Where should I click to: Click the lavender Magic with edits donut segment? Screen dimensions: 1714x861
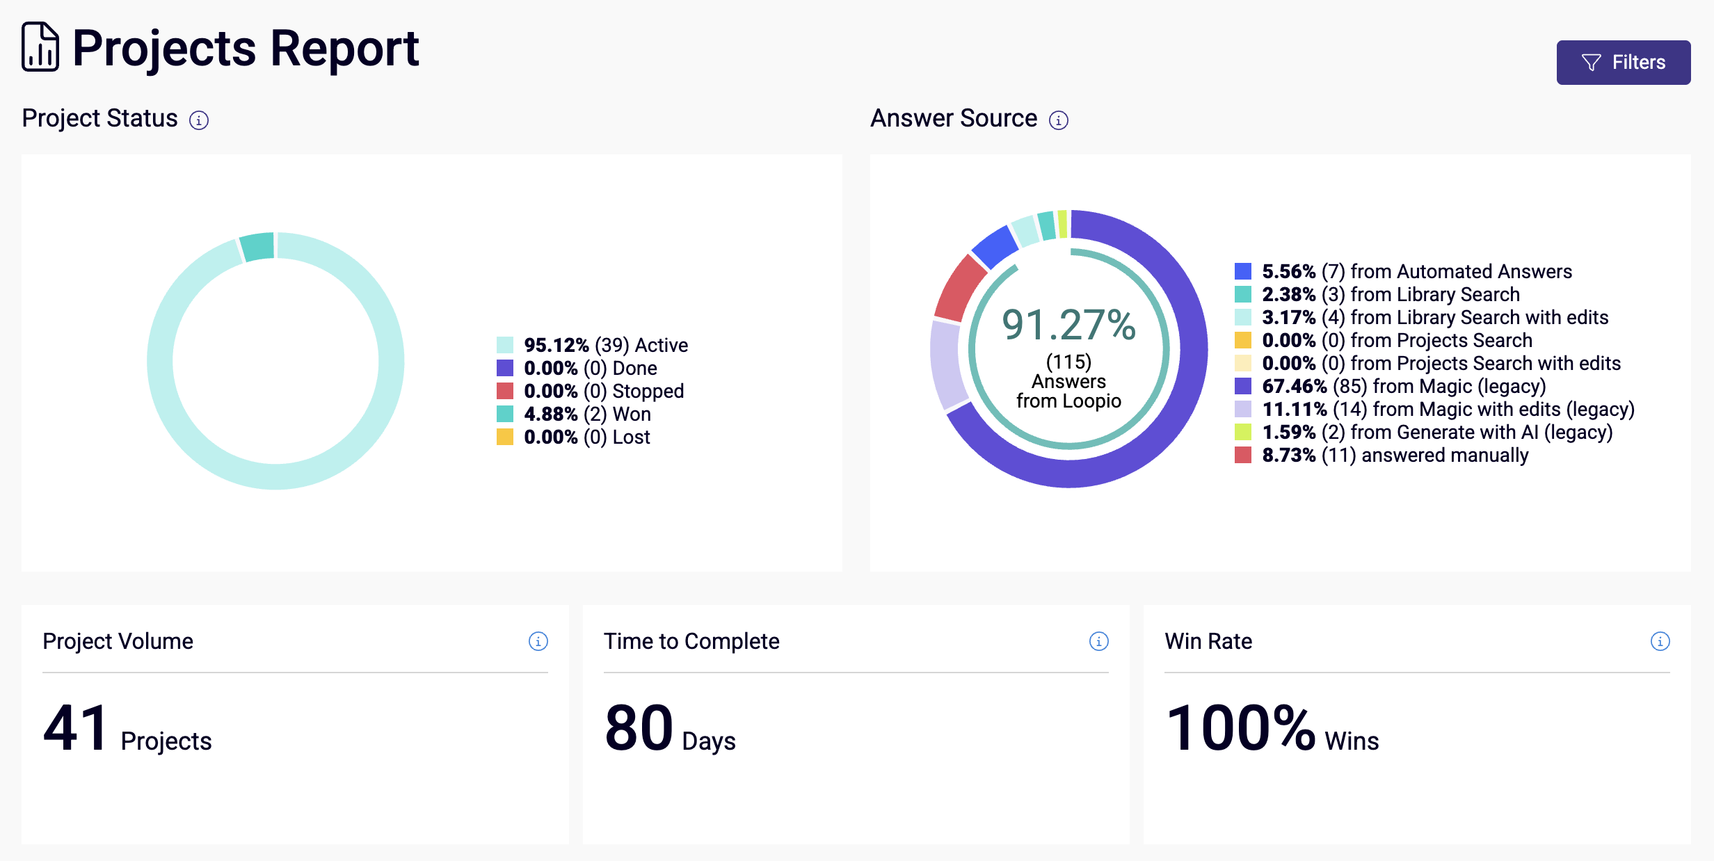pyautogui.click(x=947, y=364)
